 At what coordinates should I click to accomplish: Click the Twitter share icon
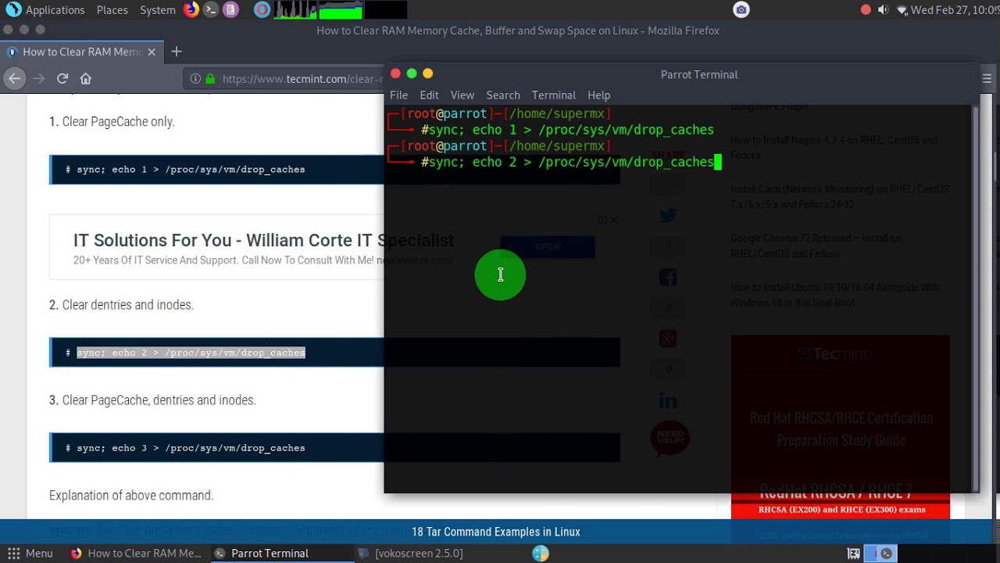668,216
